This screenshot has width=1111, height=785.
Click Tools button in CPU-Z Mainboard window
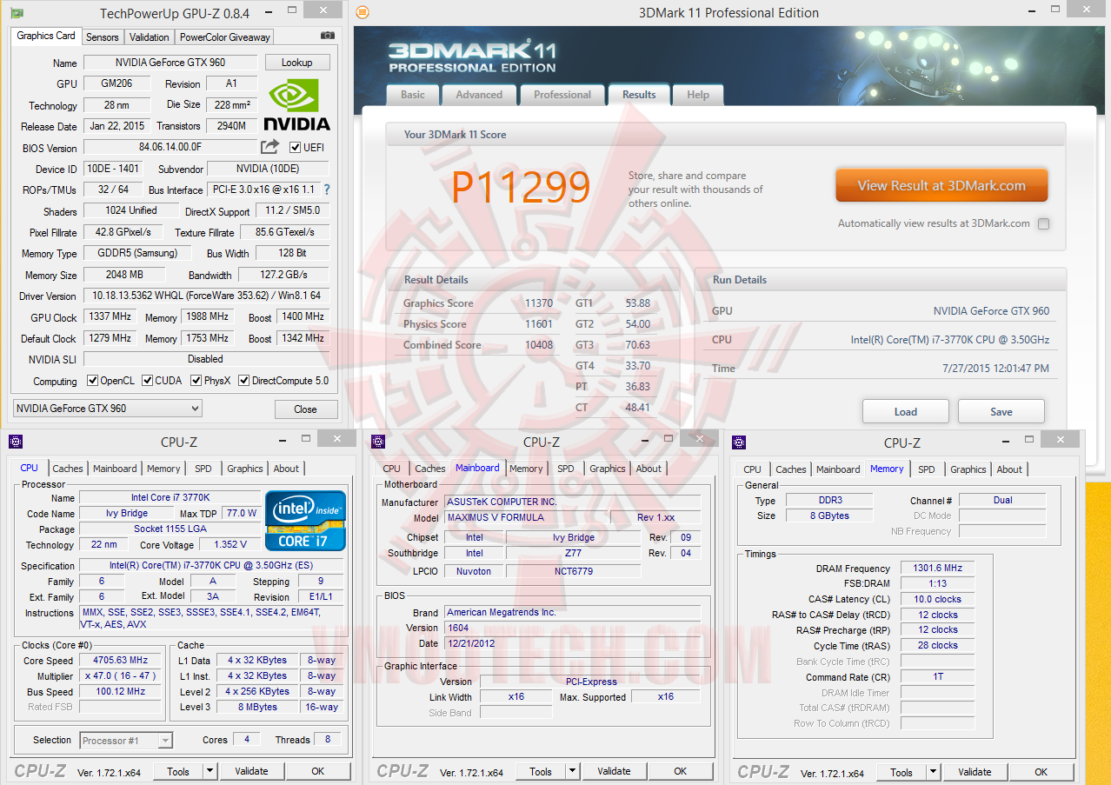tap(541, 771)
